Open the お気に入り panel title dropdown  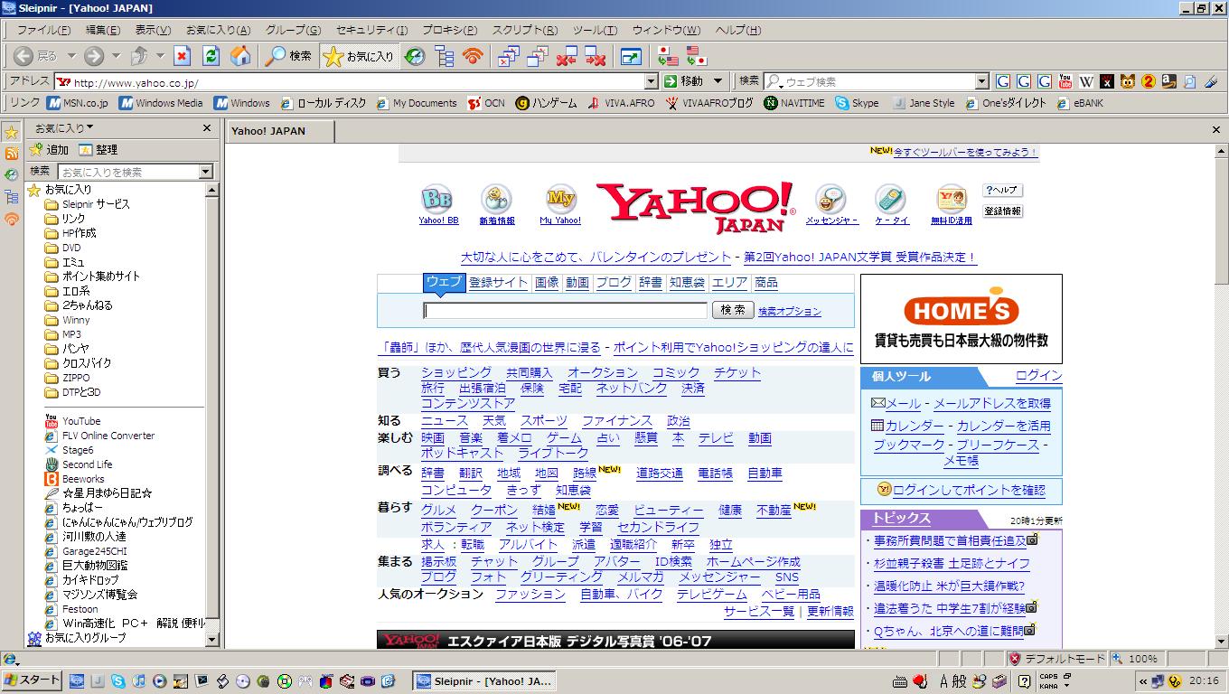click(63, 128)
